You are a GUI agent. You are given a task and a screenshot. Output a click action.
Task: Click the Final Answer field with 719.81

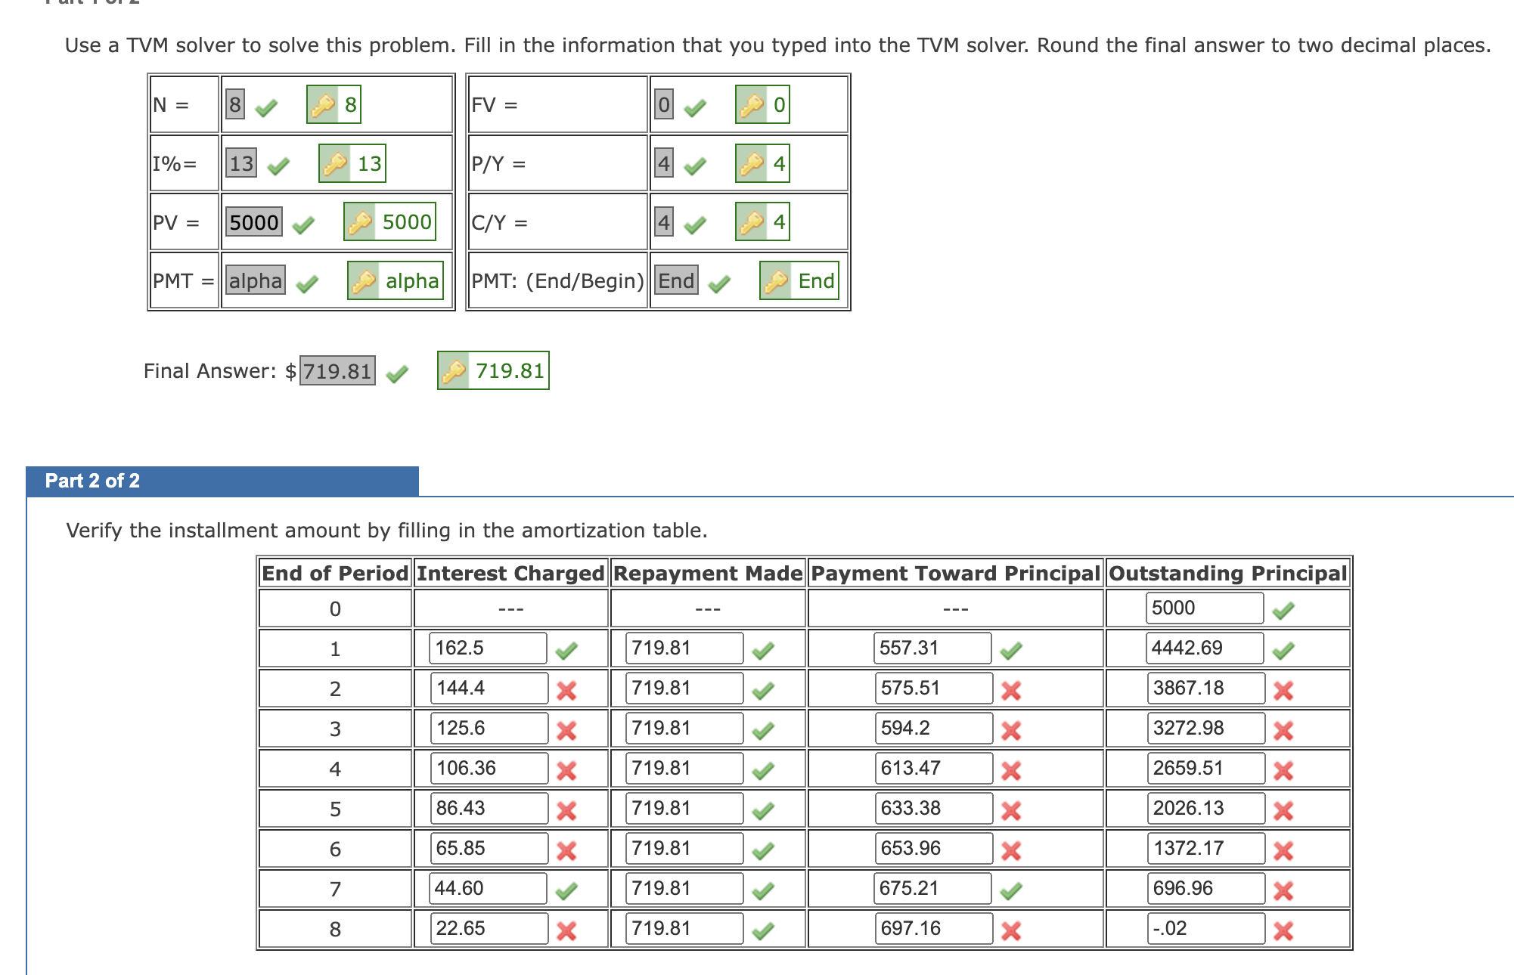[337, 370]
